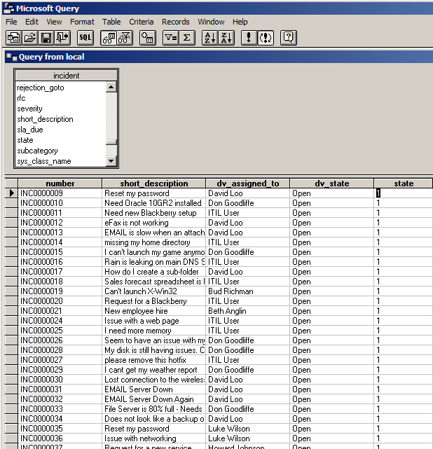Toggle Show/Hide Criteria toolbar icon
433x449 pixels.
(x=125, y=38)
